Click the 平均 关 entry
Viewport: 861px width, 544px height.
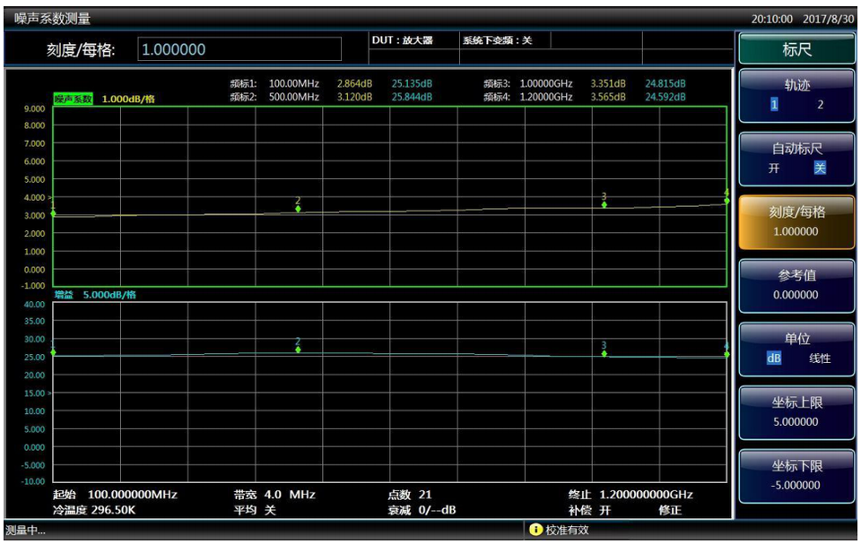point(255,510)
